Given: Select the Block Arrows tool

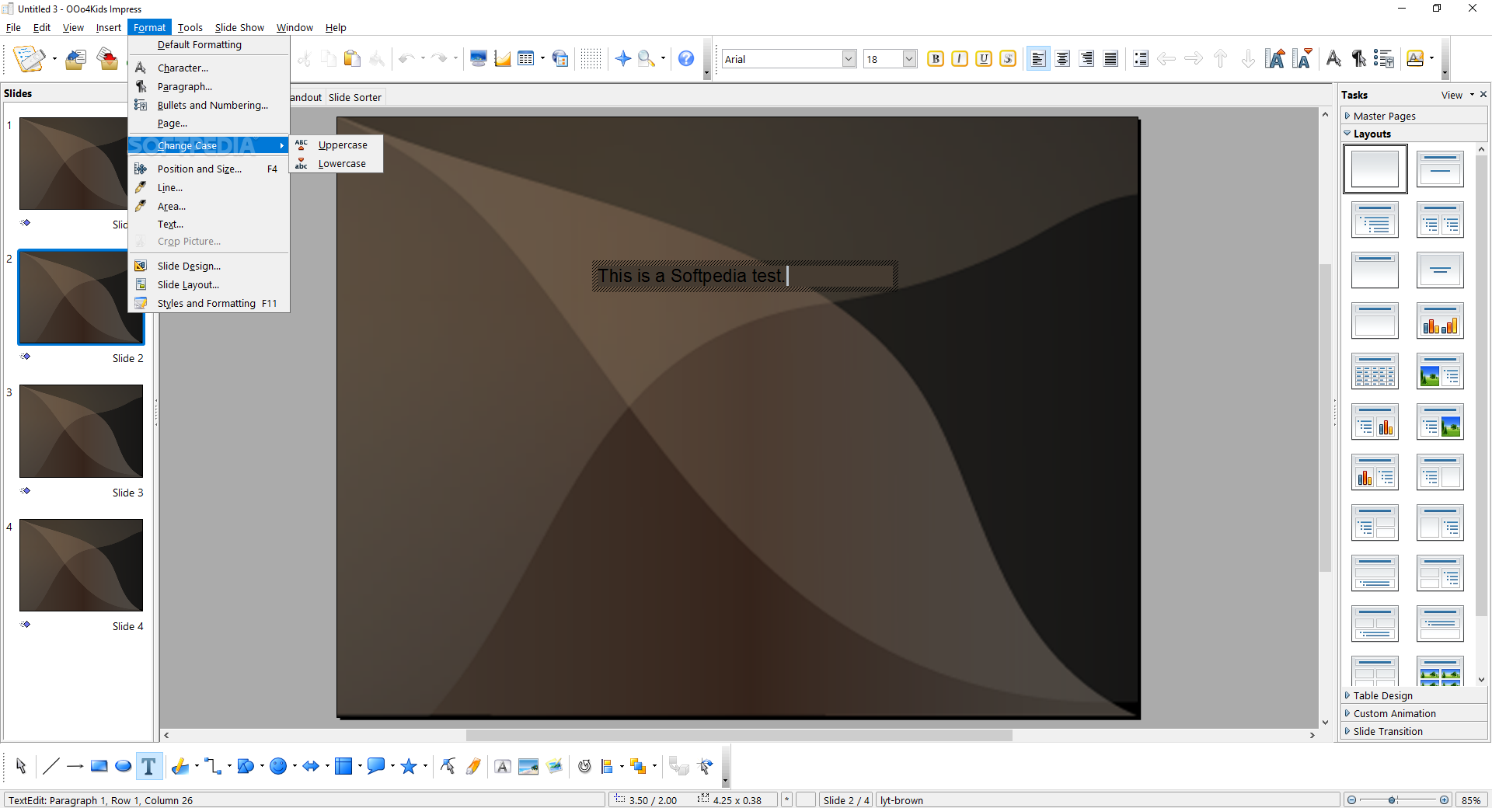Looking at the screenshot, I should click(x=311, y=766).
